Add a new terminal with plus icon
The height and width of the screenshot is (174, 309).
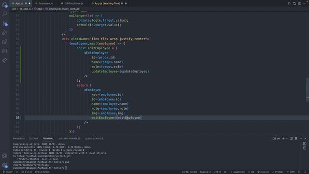pos(283,139)
